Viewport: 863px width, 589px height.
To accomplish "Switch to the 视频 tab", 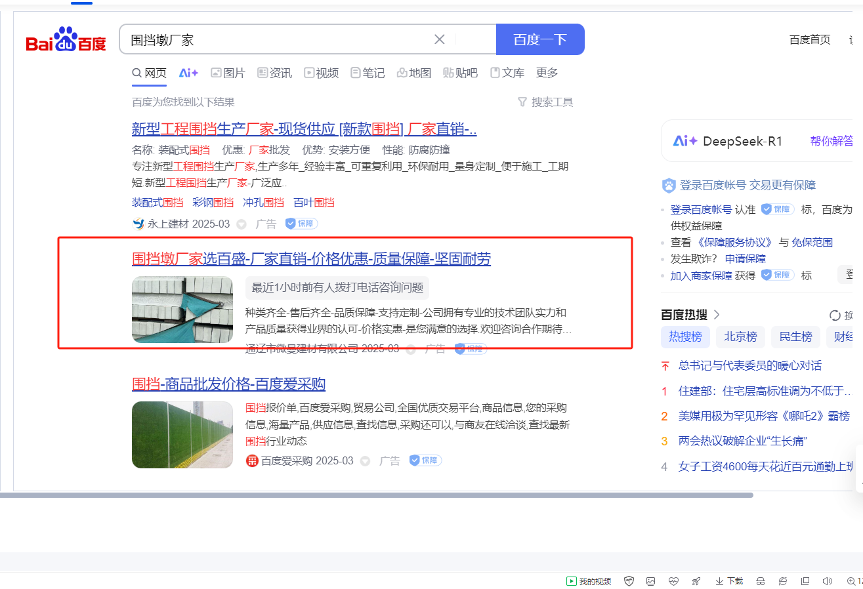I will click(x=321, y=73).
